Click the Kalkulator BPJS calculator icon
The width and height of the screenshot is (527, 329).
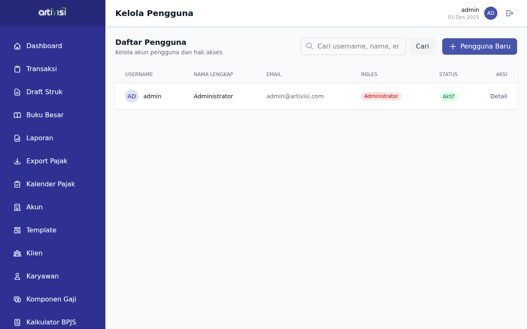(x=17, y=322)
